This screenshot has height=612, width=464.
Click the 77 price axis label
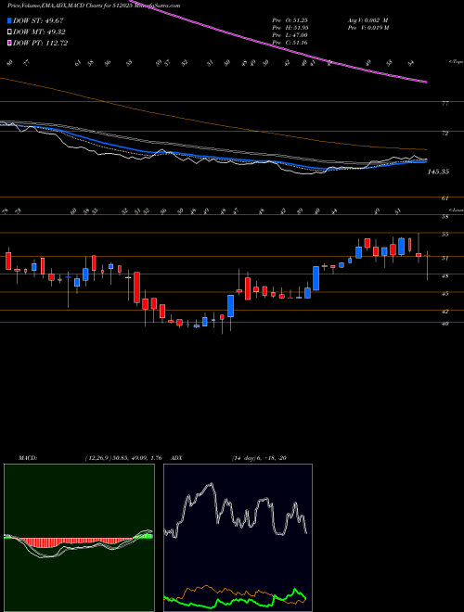(x=445, y=104)
